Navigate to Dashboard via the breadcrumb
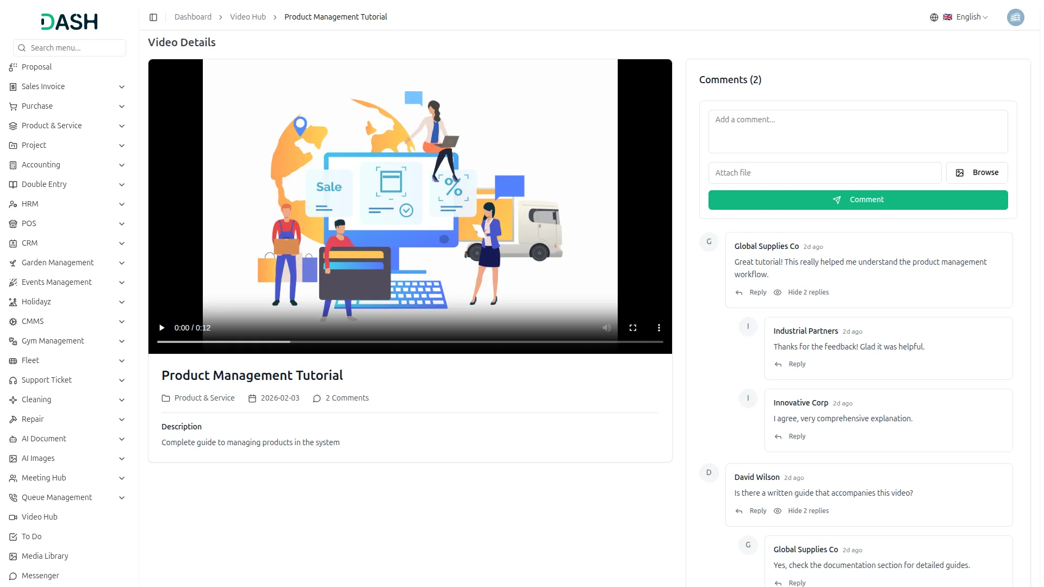The width and height of the screenshot is (1044, 587). 193,17
